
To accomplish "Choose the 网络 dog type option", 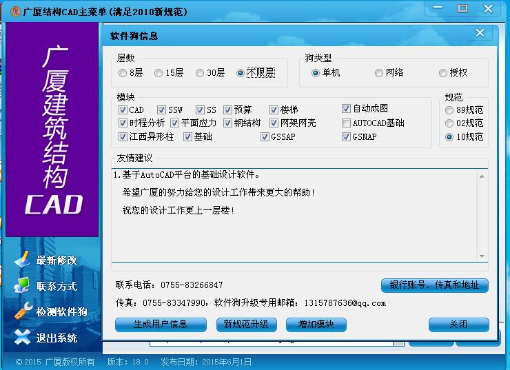I will pos(378,73).
